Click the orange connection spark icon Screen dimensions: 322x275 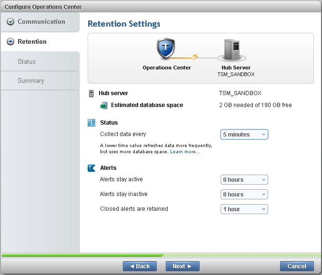tap(194, 58)
